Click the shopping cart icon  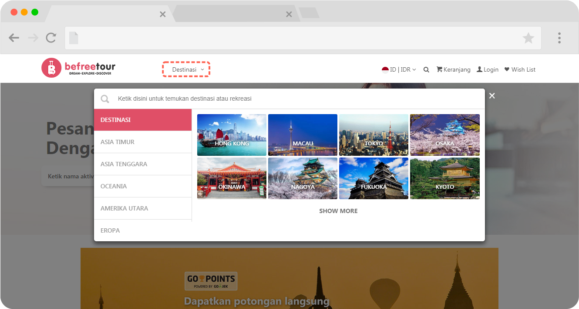point(439,69)
